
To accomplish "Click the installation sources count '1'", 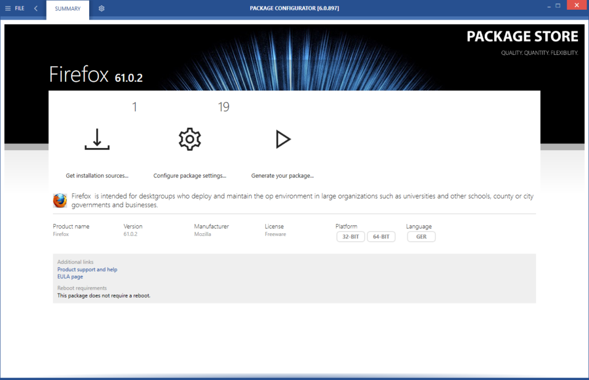I will [135, 107].
